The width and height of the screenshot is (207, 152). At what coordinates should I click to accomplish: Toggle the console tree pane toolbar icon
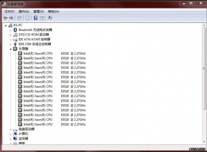tap(19, 18)
